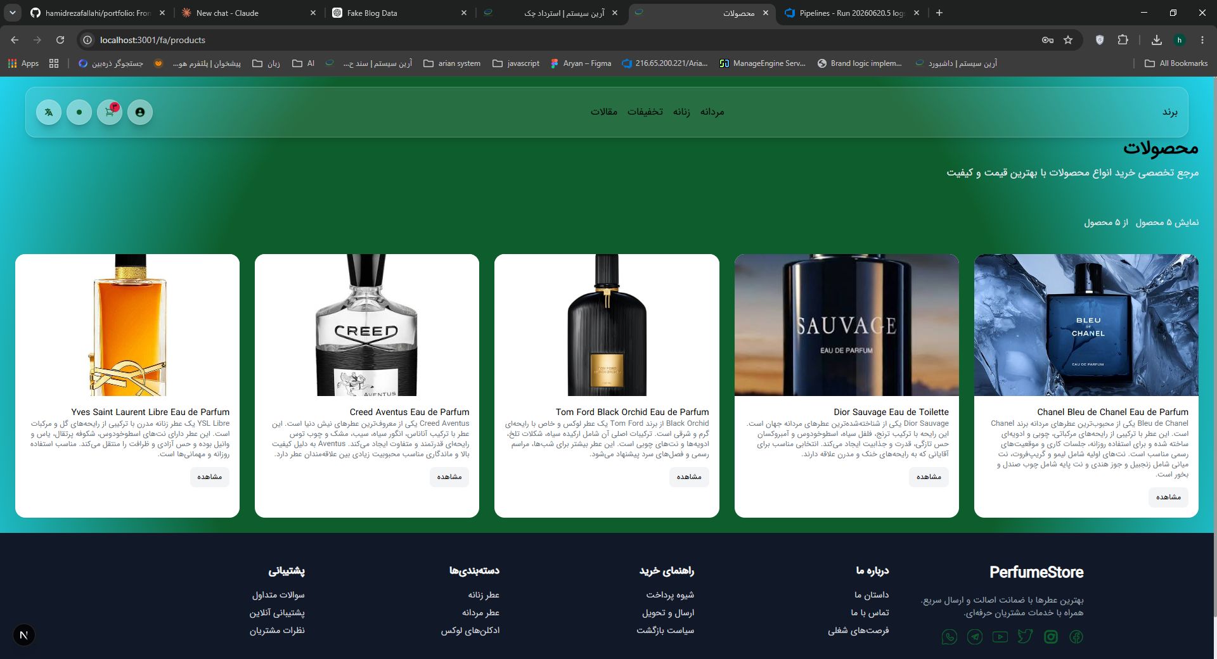The width and height of the screenshot is (1217, 659).
Task: Expand the tab search dropdown chevron
Action: coord(12,13)
